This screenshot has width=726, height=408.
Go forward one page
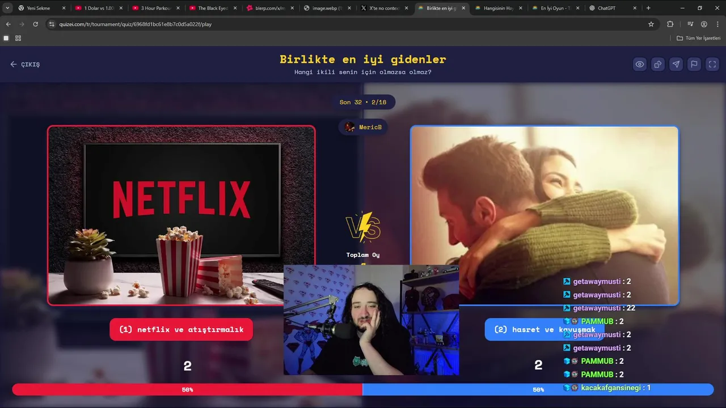22,24
